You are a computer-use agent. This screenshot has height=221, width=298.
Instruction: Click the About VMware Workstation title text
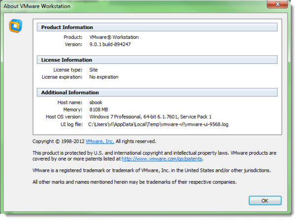tap(37, 6)
